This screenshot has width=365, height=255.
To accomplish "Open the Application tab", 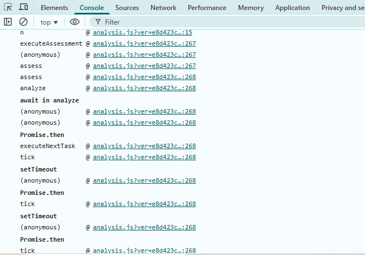I will point(293,8).
